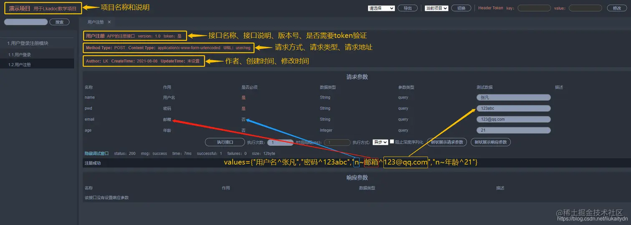Click the 切换 project button
631x225 pixels.
[x=461, y=8]
